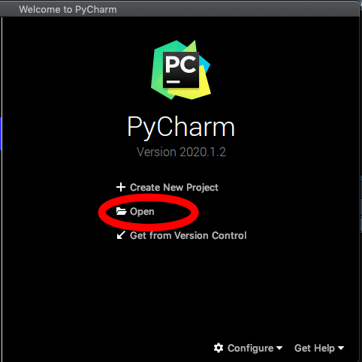This screenshot has width=362, height=362.
Task: Expand the arrow beside Get Help
Action: point(341,348)
